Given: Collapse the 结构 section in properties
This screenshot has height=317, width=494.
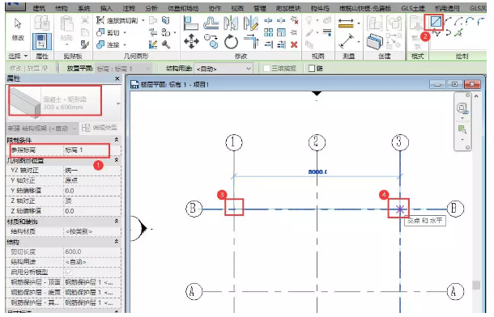Looking at the screenshot, I should click(117, 242).
